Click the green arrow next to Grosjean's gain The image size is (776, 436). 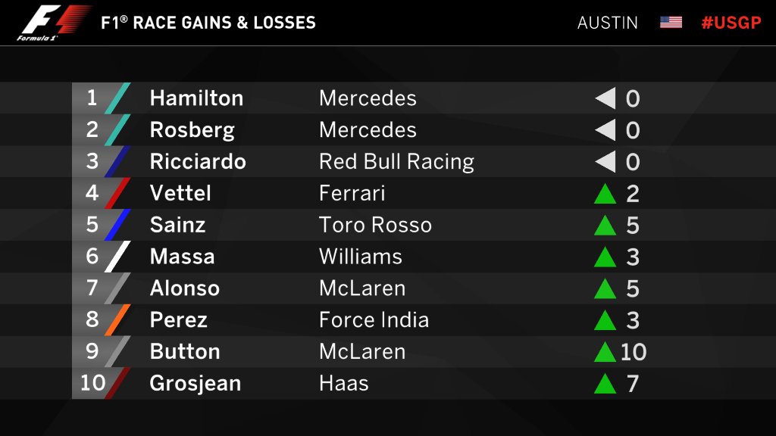pyautogui.click(x=605, y=385)
